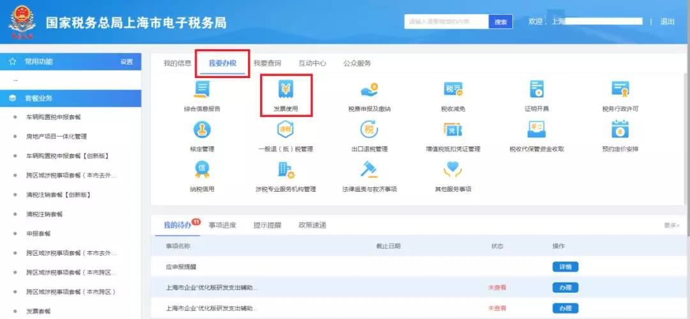Click the red 11 badge on 我的待办

(196, 222)
